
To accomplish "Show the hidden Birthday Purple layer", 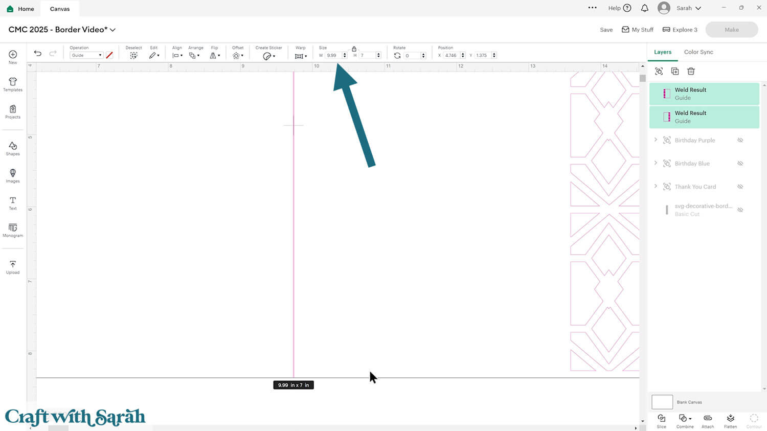I will (740, 140).
